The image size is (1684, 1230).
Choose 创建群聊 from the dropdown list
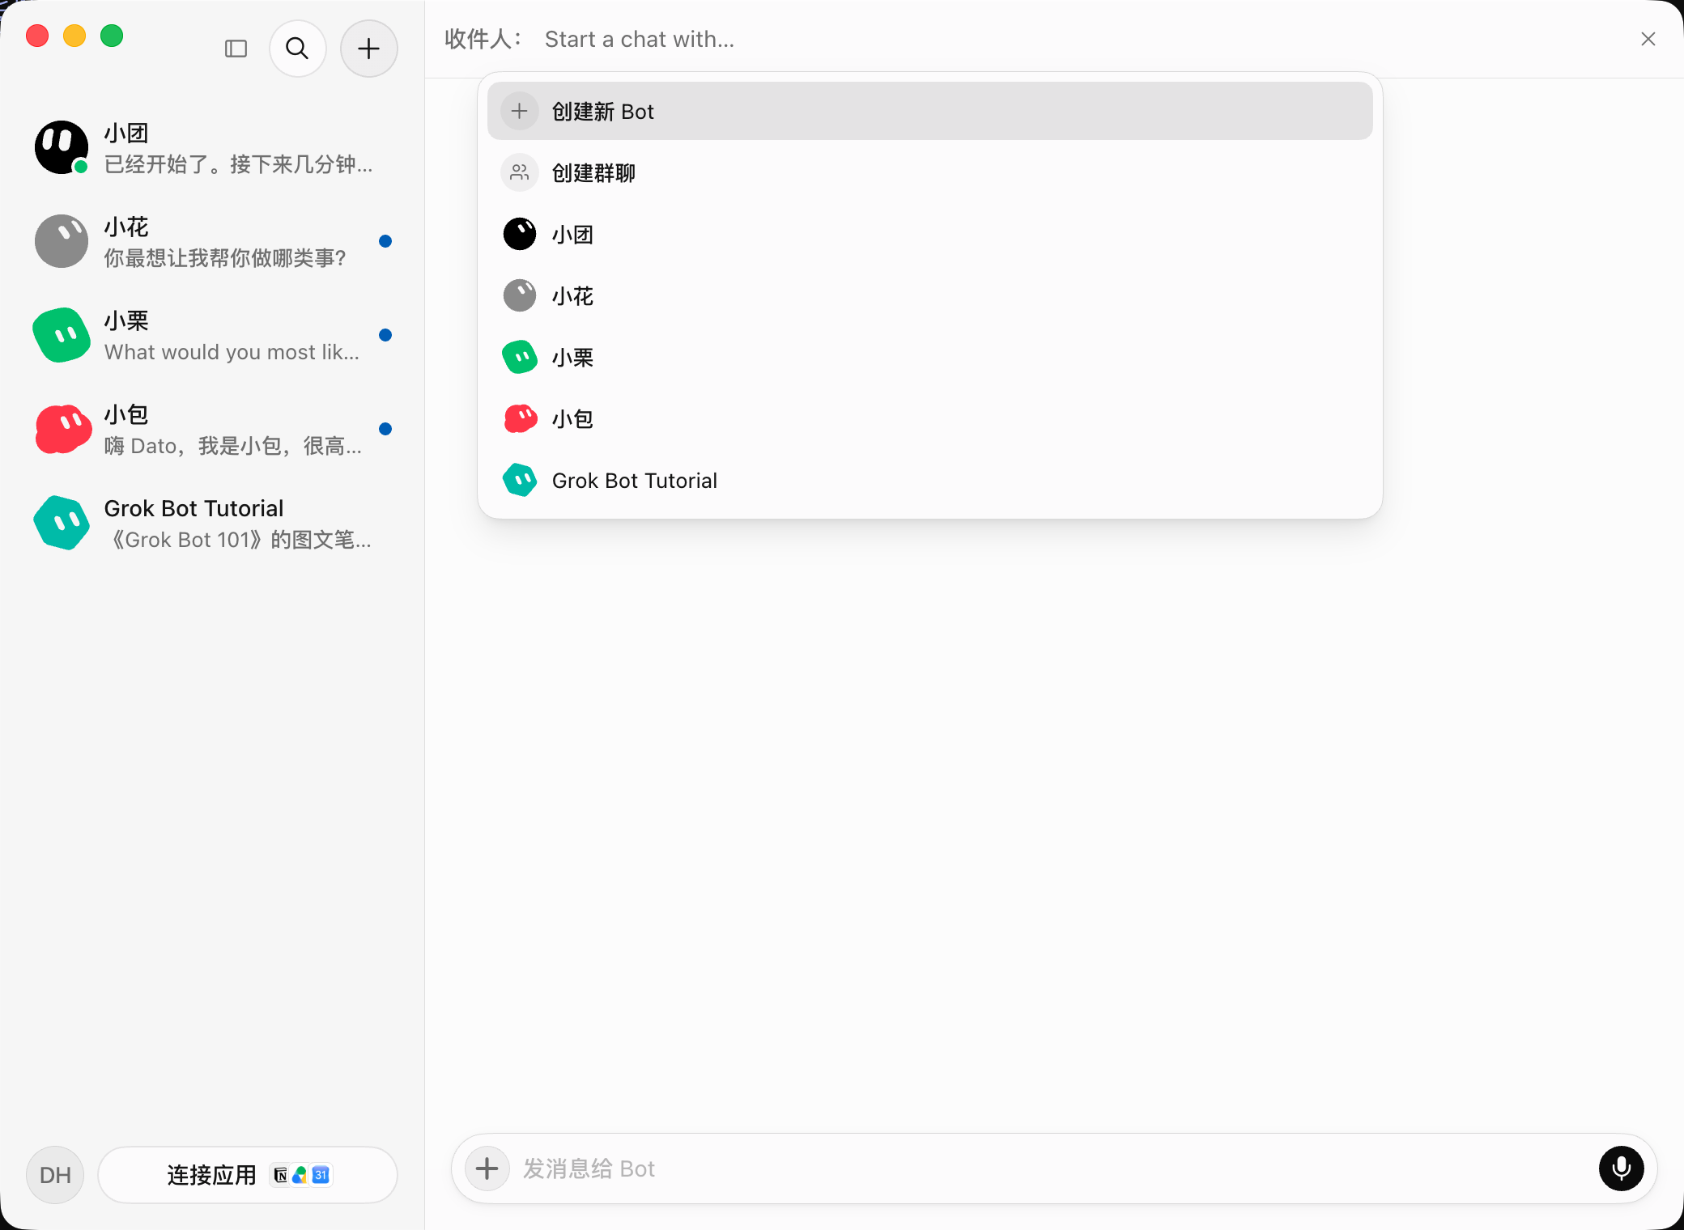coord(929,172)
